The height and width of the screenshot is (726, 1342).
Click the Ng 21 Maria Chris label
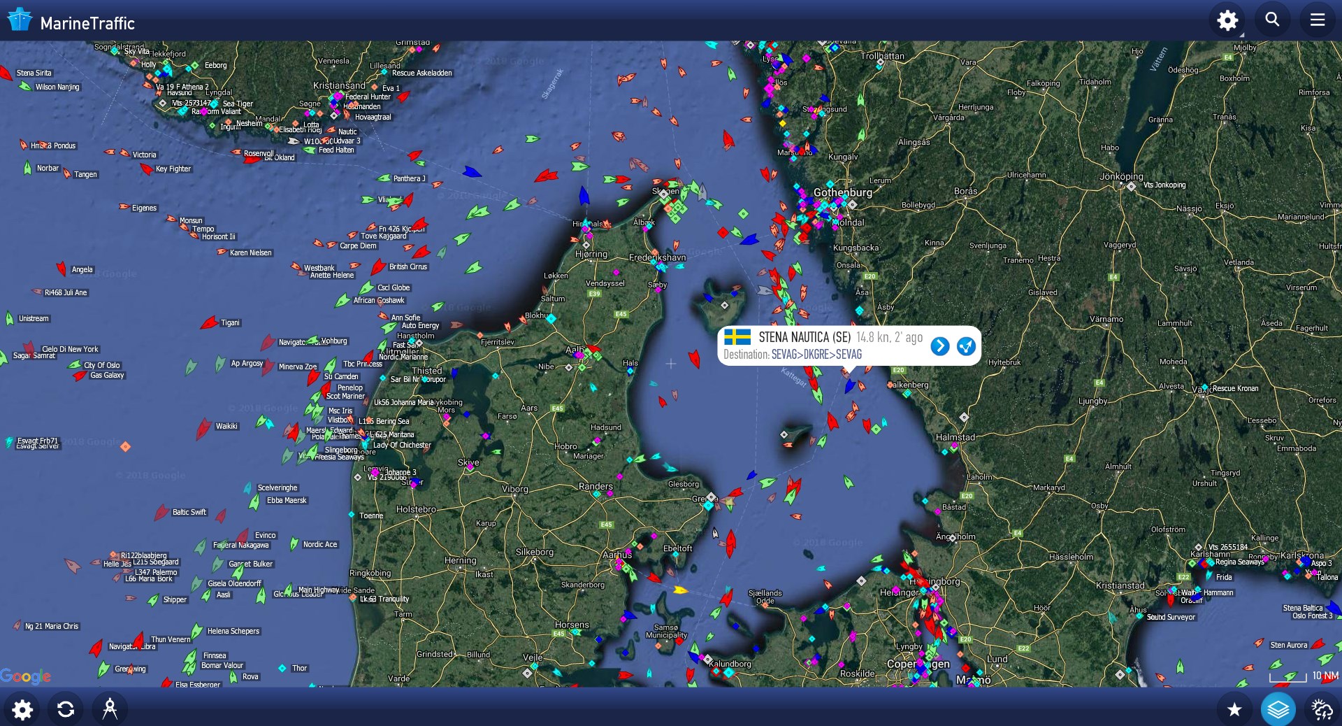click(52, 627)
